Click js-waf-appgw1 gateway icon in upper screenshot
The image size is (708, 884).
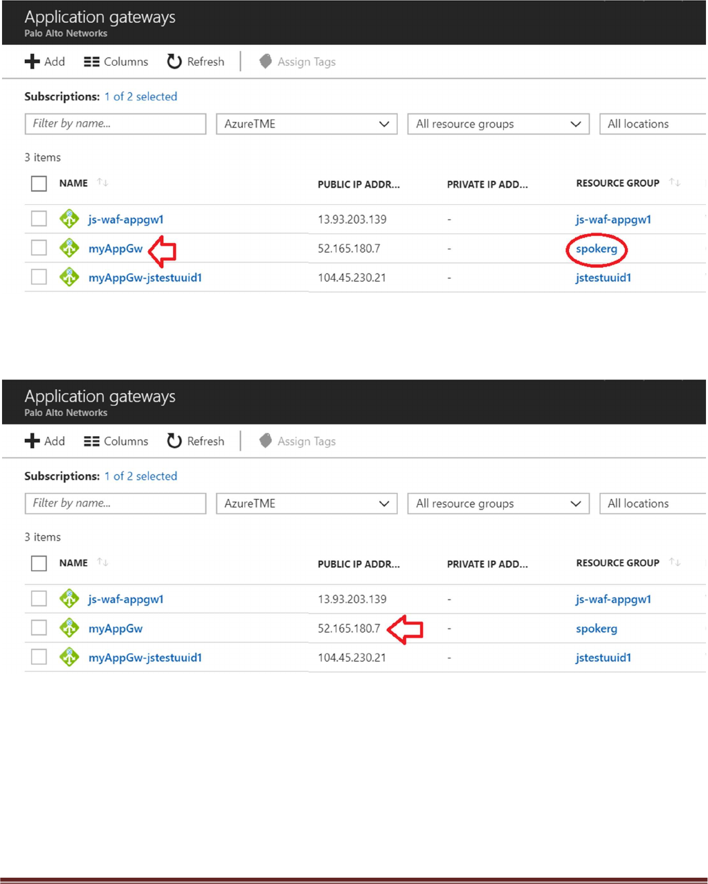click(69, 219)
